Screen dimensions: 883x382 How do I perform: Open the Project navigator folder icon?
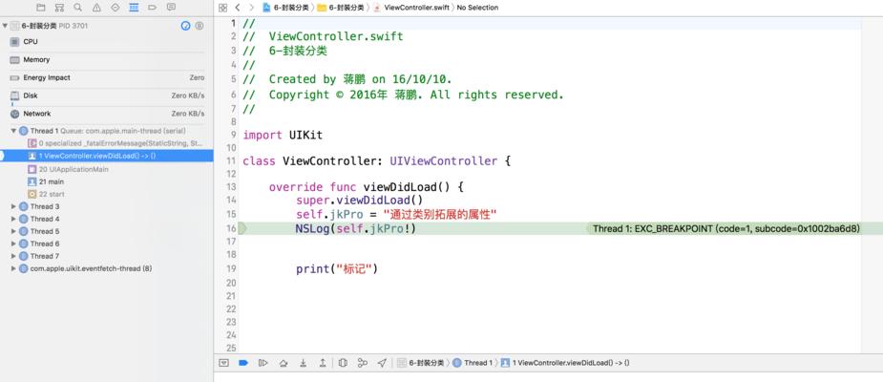tap(40, 8)
